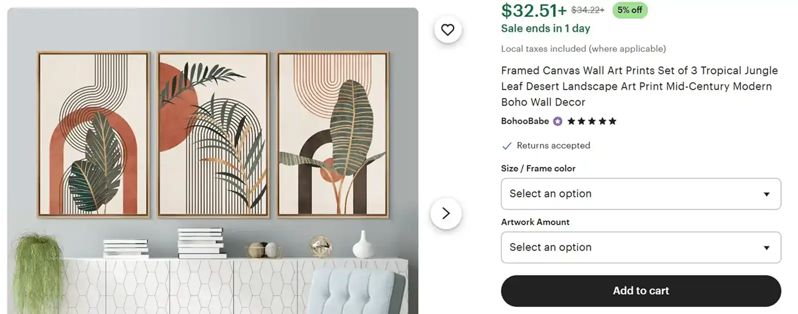Expand the Select an option menu for size
This screenshot has height=314, width=798.
(640, 194)
